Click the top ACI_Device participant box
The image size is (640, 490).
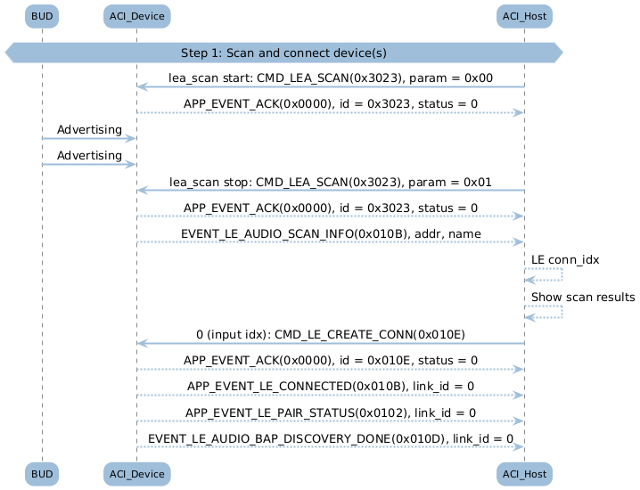tap(136, 16)
